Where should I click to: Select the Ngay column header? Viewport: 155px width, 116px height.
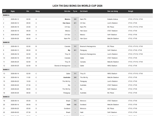[13, 11]
